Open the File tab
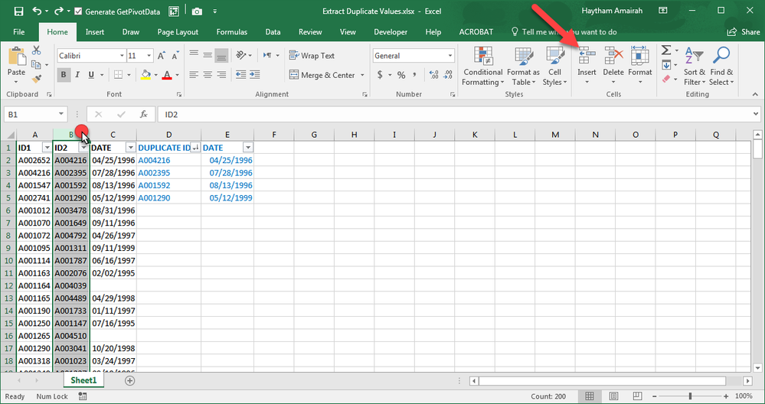The width and height of the screenshot is (765, 404). pyautogui.click(x=19, y=31)
